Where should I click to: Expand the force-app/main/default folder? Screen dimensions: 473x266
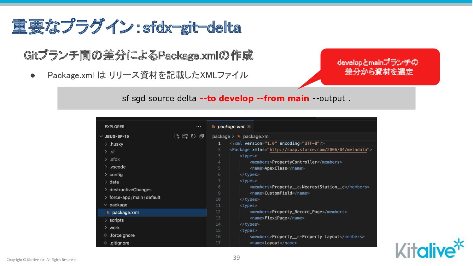106,197
